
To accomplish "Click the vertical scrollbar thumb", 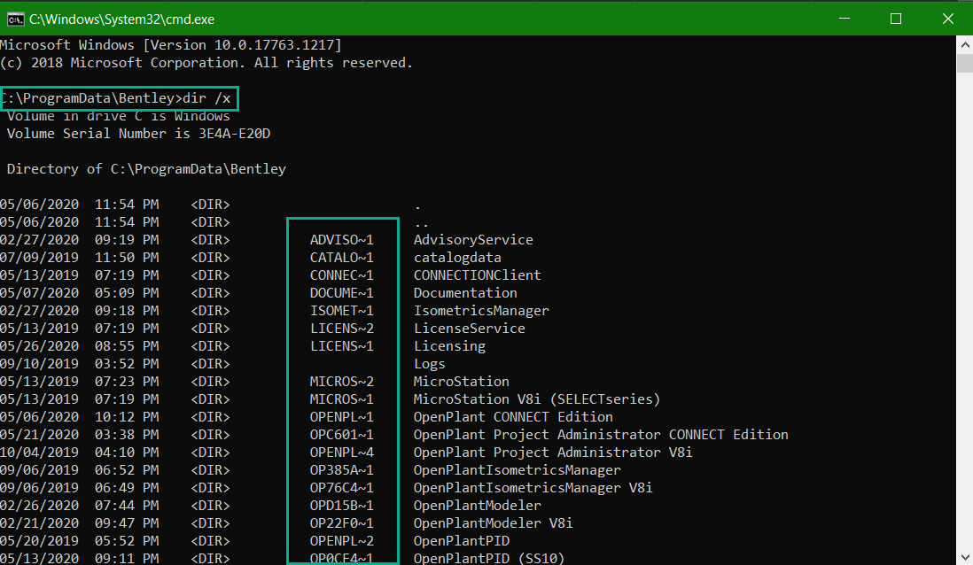I will [x=964, y=63].
